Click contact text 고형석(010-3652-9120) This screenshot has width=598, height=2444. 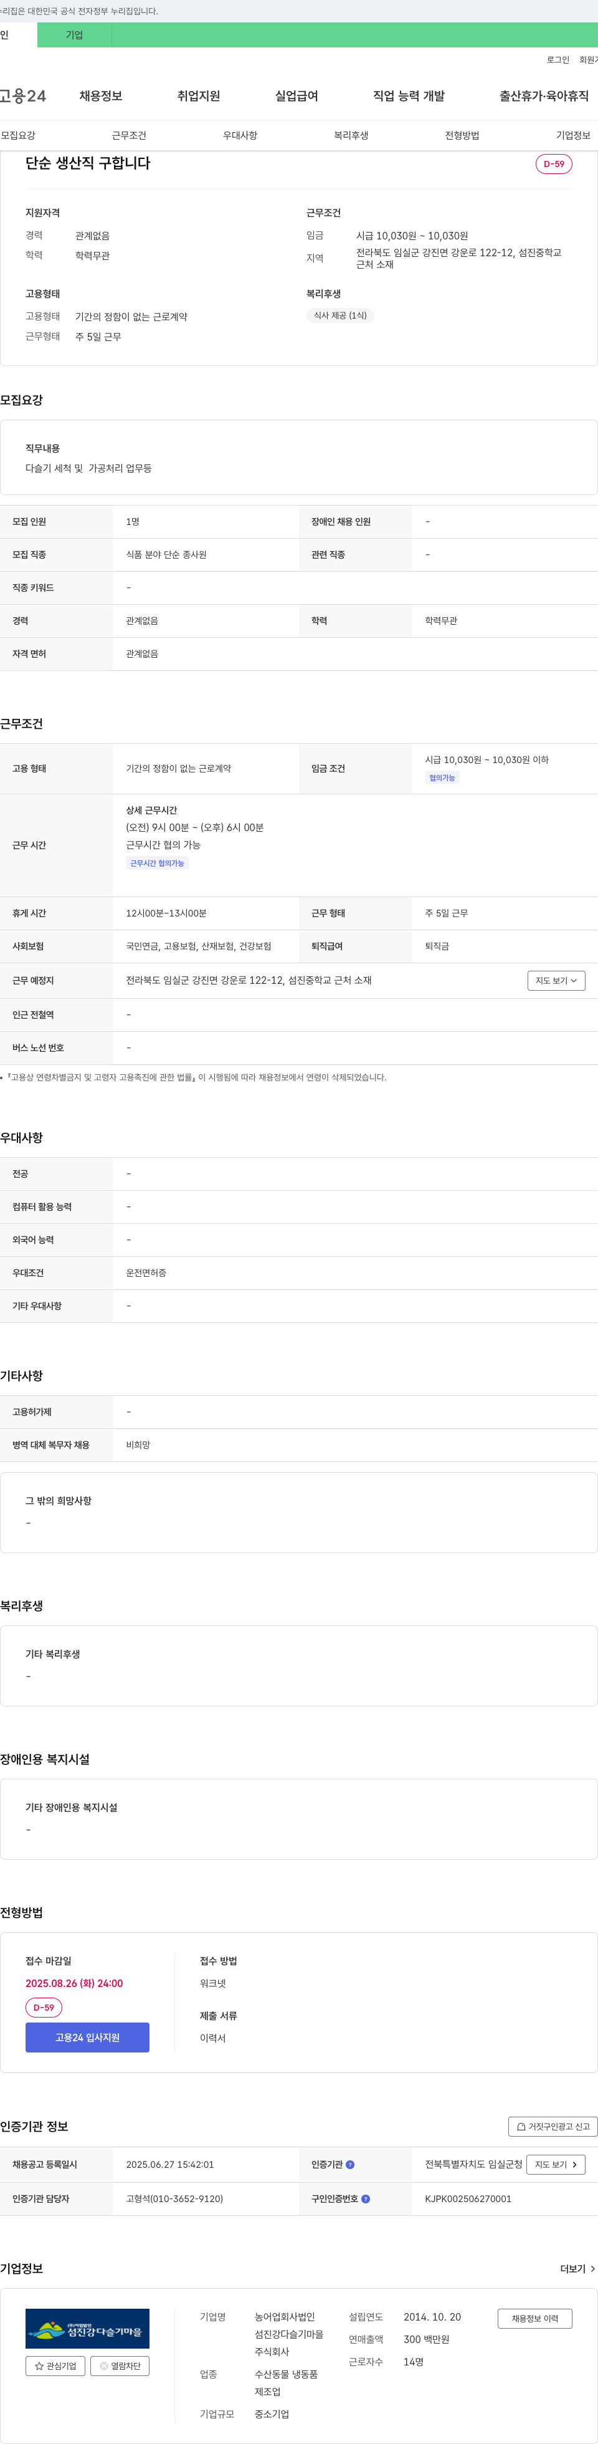coord(174,2198)
